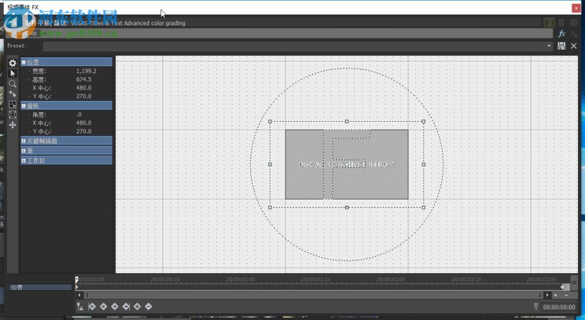The image size is (585, 320).
Task: Open the Pan/Crop options gear
Action: (x=12, y=63)
